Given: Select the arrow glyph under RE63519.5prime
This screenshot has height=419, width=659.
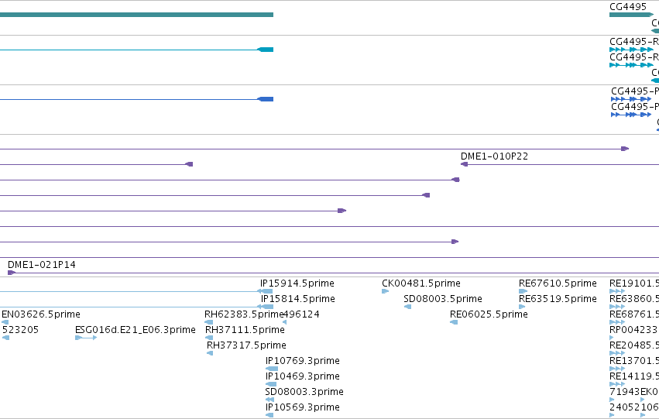Looking at the screenshot, I should [522, 307].
